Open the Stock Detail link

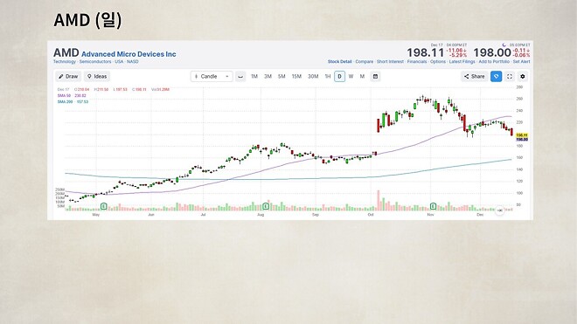(x=340, y=62)
